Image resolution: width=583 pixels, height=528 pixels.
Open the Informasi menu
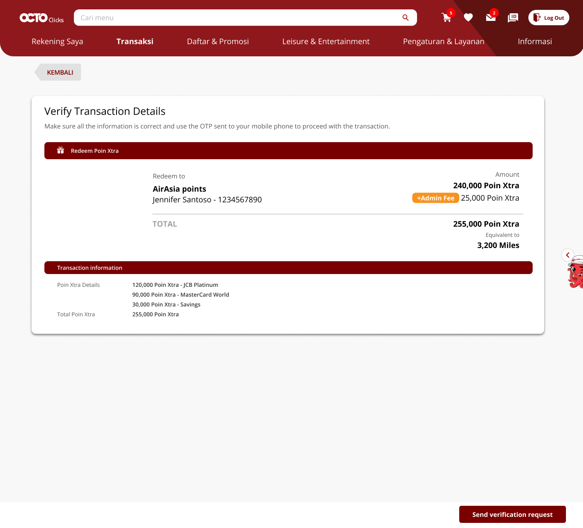[535, 41]
